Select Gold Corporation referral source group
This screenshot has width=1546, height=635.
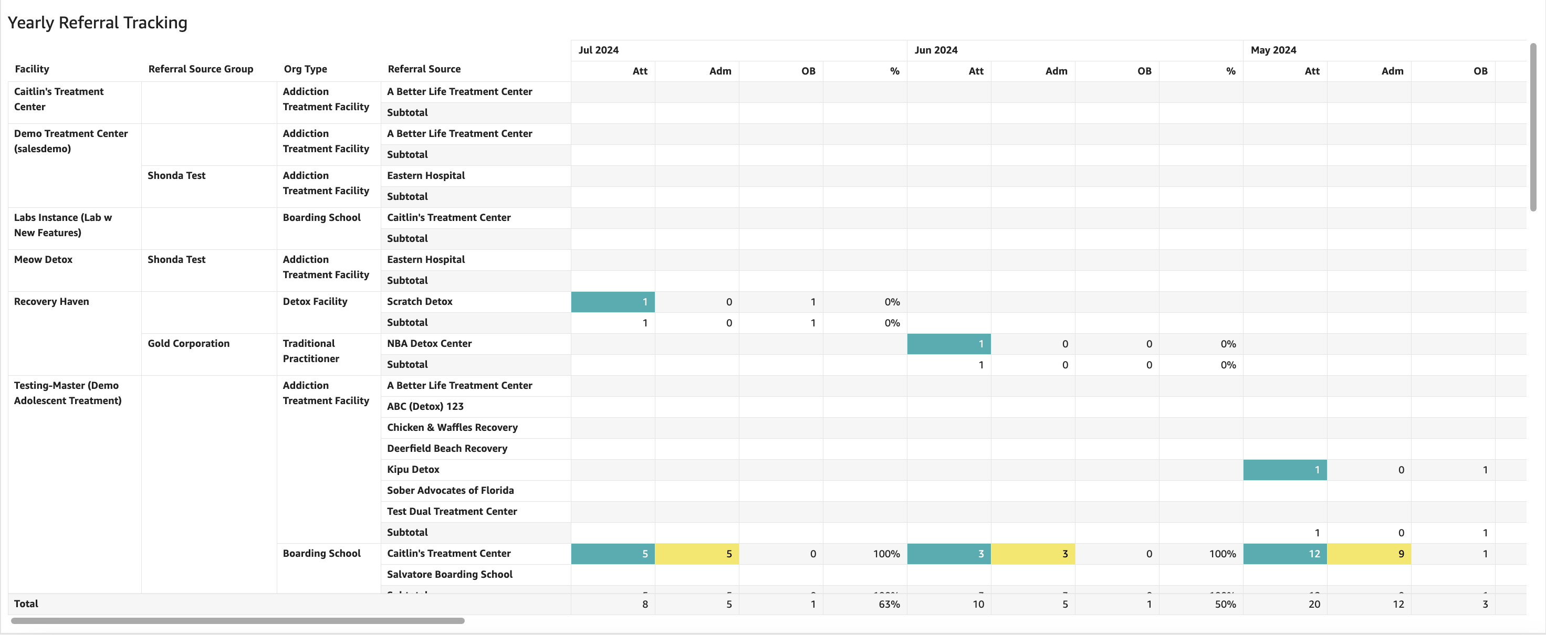(x=189, y=344)
